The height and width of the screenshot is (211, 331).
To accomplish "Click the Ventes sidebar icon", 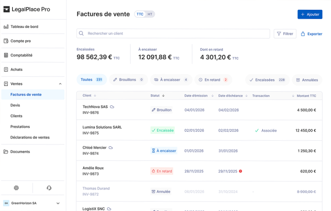I will pyautogui.click(x=6, y=84).
